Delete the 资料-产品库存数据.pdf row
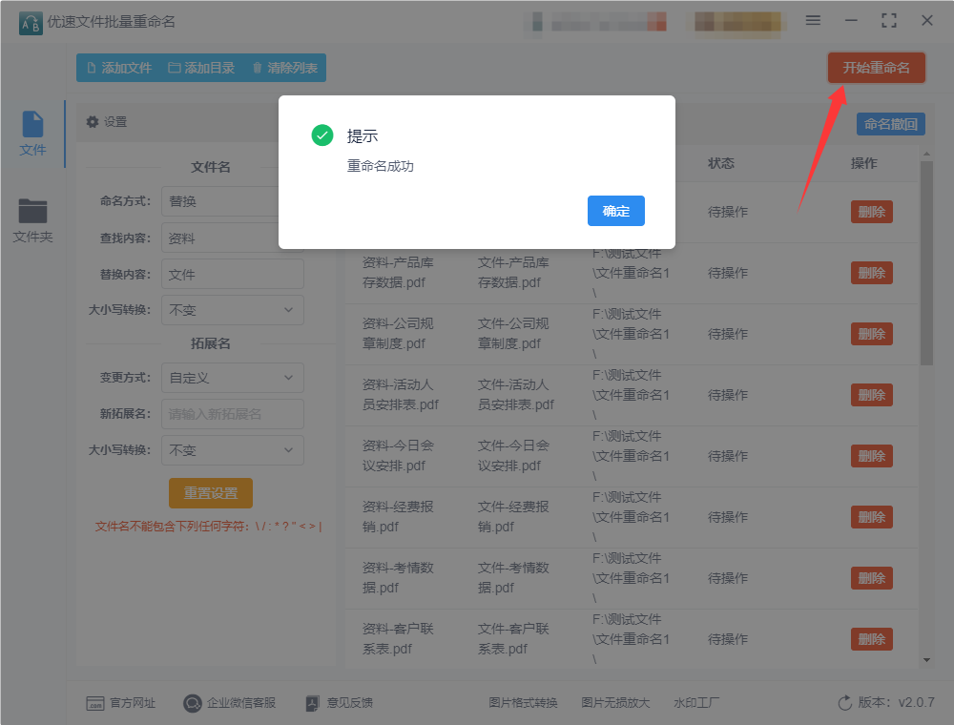This screenshot has height=725, width=954. point(871,273)
